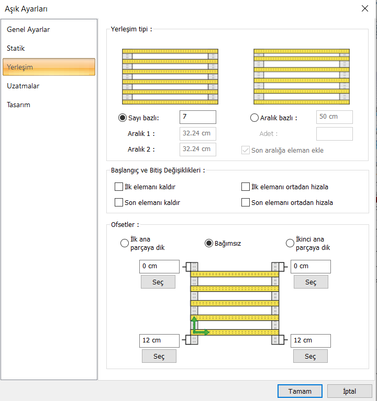The width and height of the screenshot is (377, 401).
Task: Click the top-left offset Seç button
Action: coord(158,282)
